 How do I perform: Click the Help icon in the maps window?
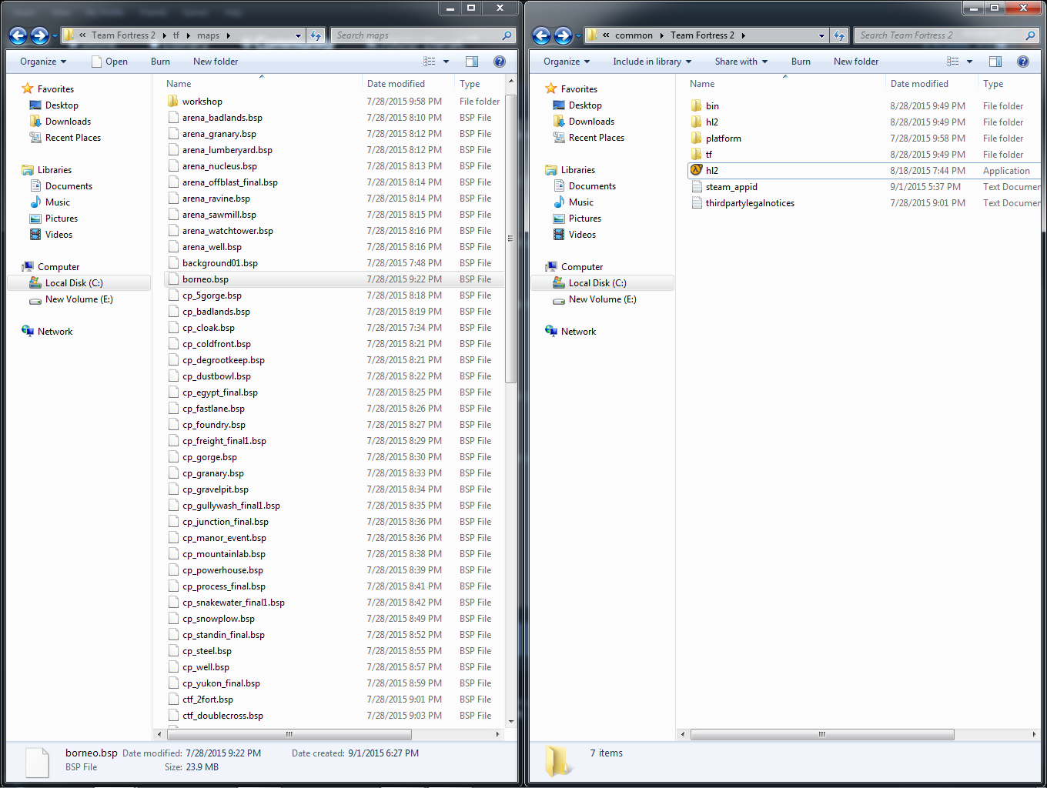(500, 62)
